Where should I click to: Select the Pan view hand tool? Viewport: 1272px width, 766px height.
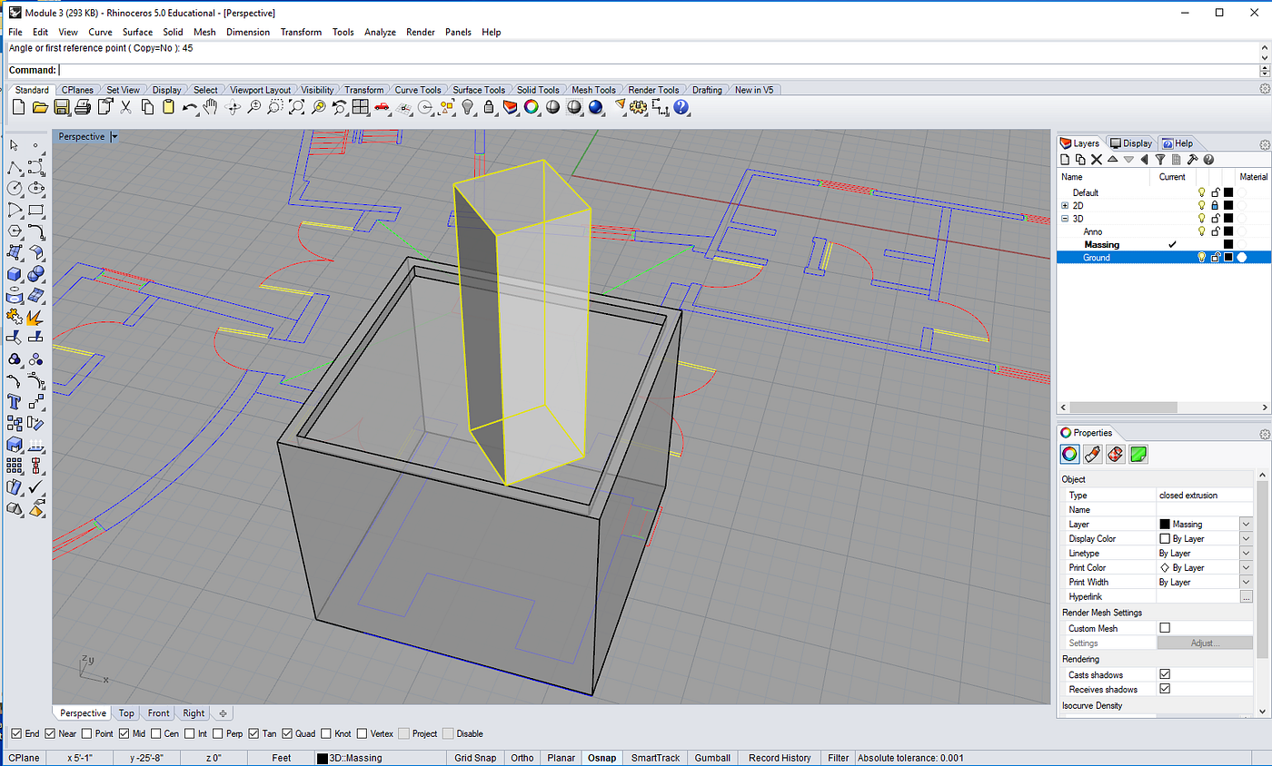coord(212,107)
